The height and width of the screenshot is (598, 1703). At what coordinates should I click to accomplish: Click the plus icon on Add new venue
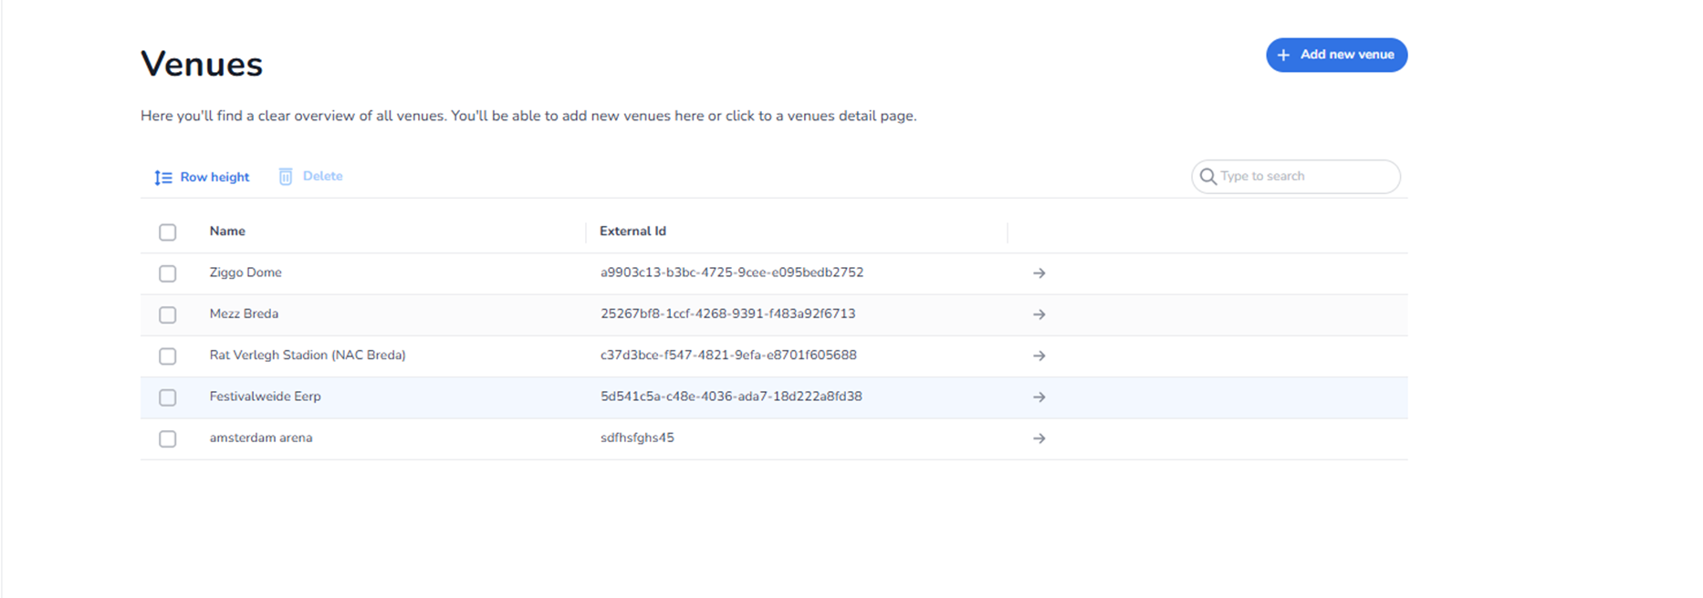click(x=1283, y=56)
